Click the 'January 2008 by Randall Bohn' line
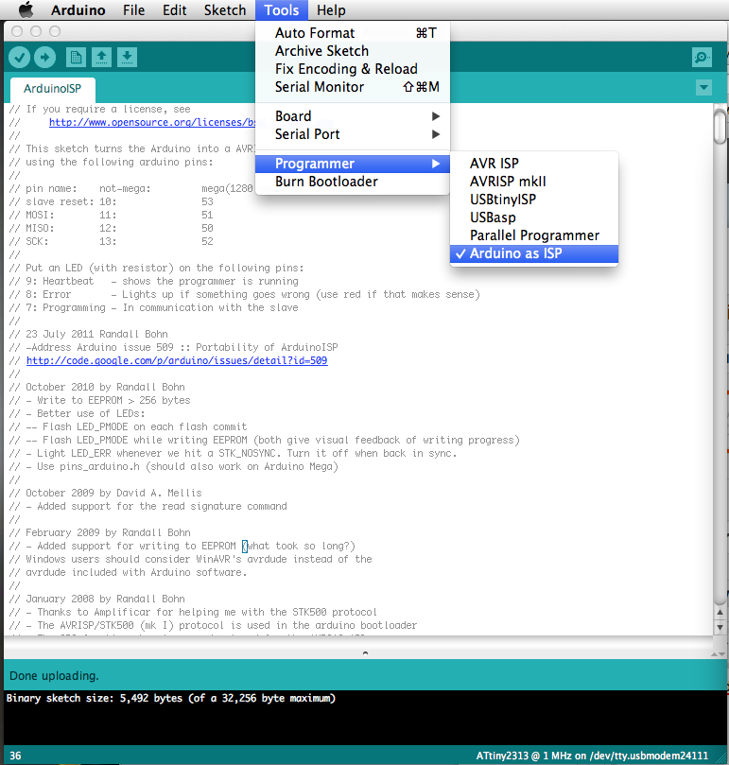The height and width of the screenshot is (765, 729). [x=97, y=599]
